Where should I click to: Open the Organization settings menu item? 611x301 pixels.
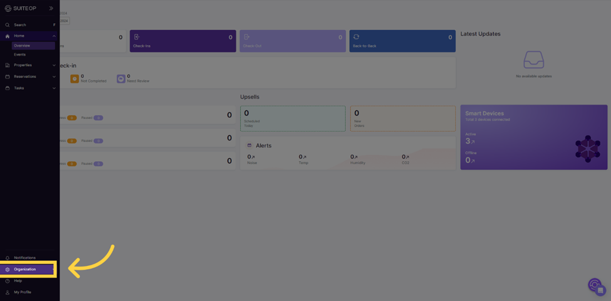coord(25,270)
